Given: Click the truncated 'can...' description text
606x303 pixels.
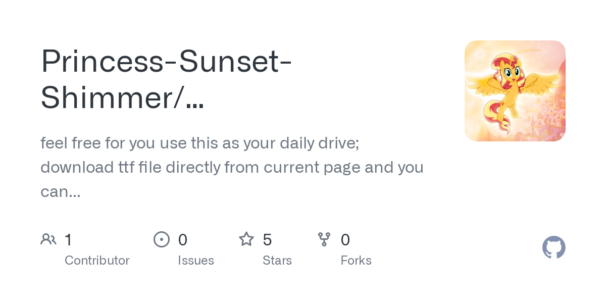Looking at the screenshot, I should tap(60, 191).
